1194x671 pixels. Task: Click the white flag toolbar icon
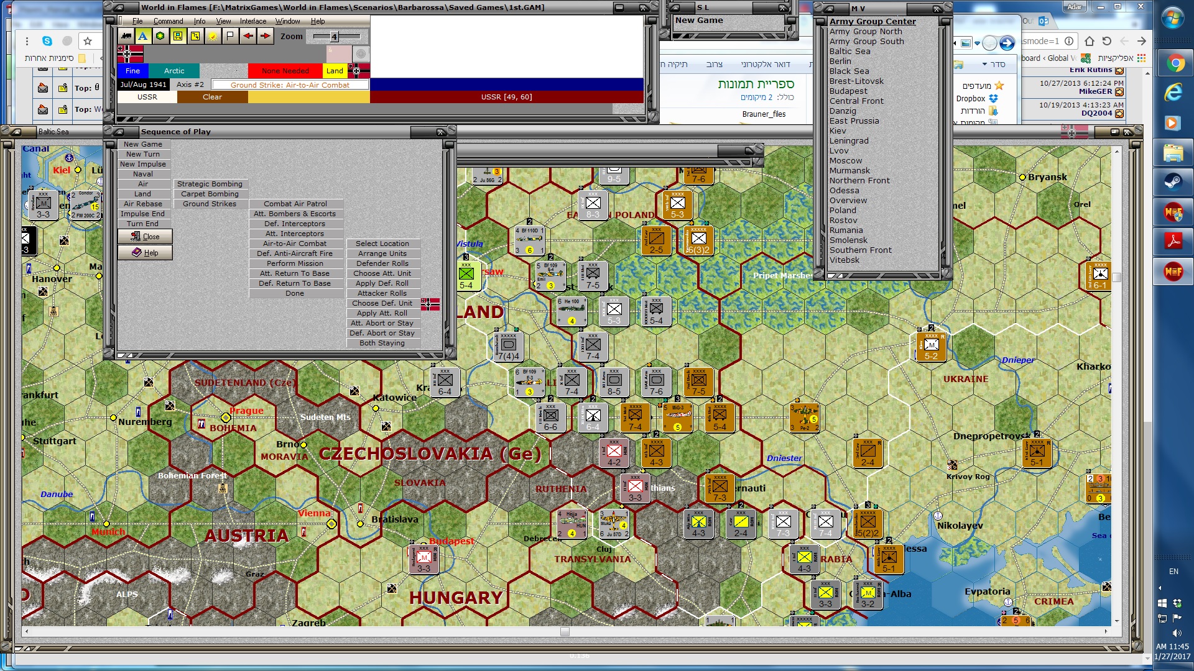pos(230,36)
